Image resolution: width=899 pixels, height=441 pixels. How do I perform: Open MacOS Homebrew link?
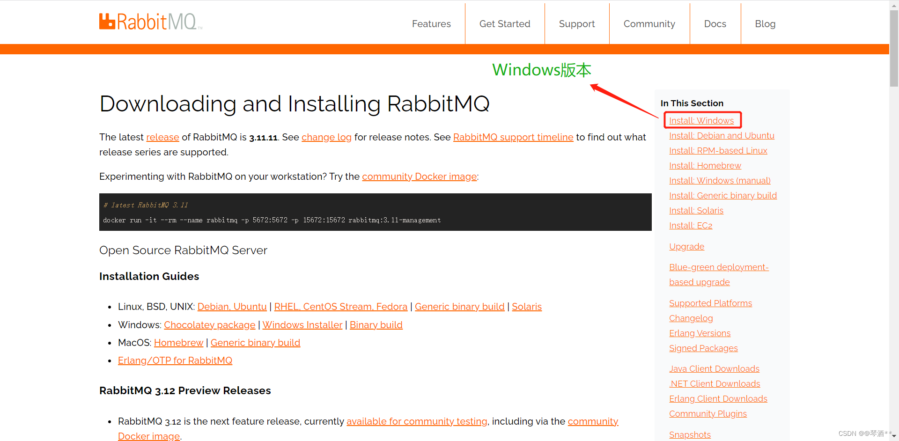click(x=179, y=343)
